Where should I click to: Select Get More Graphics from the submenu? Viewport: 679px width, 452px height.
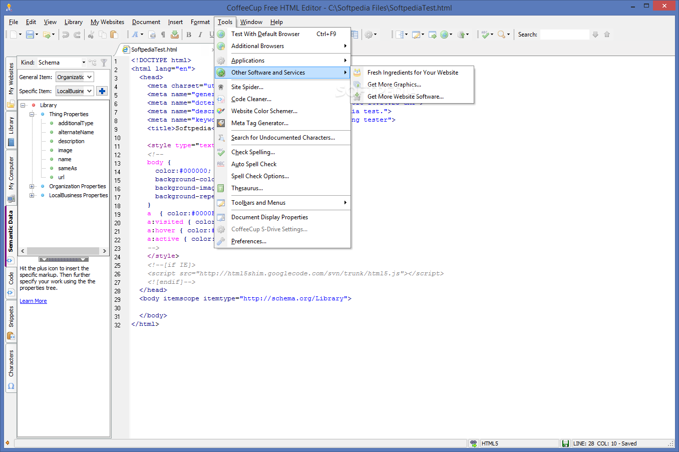412,85
